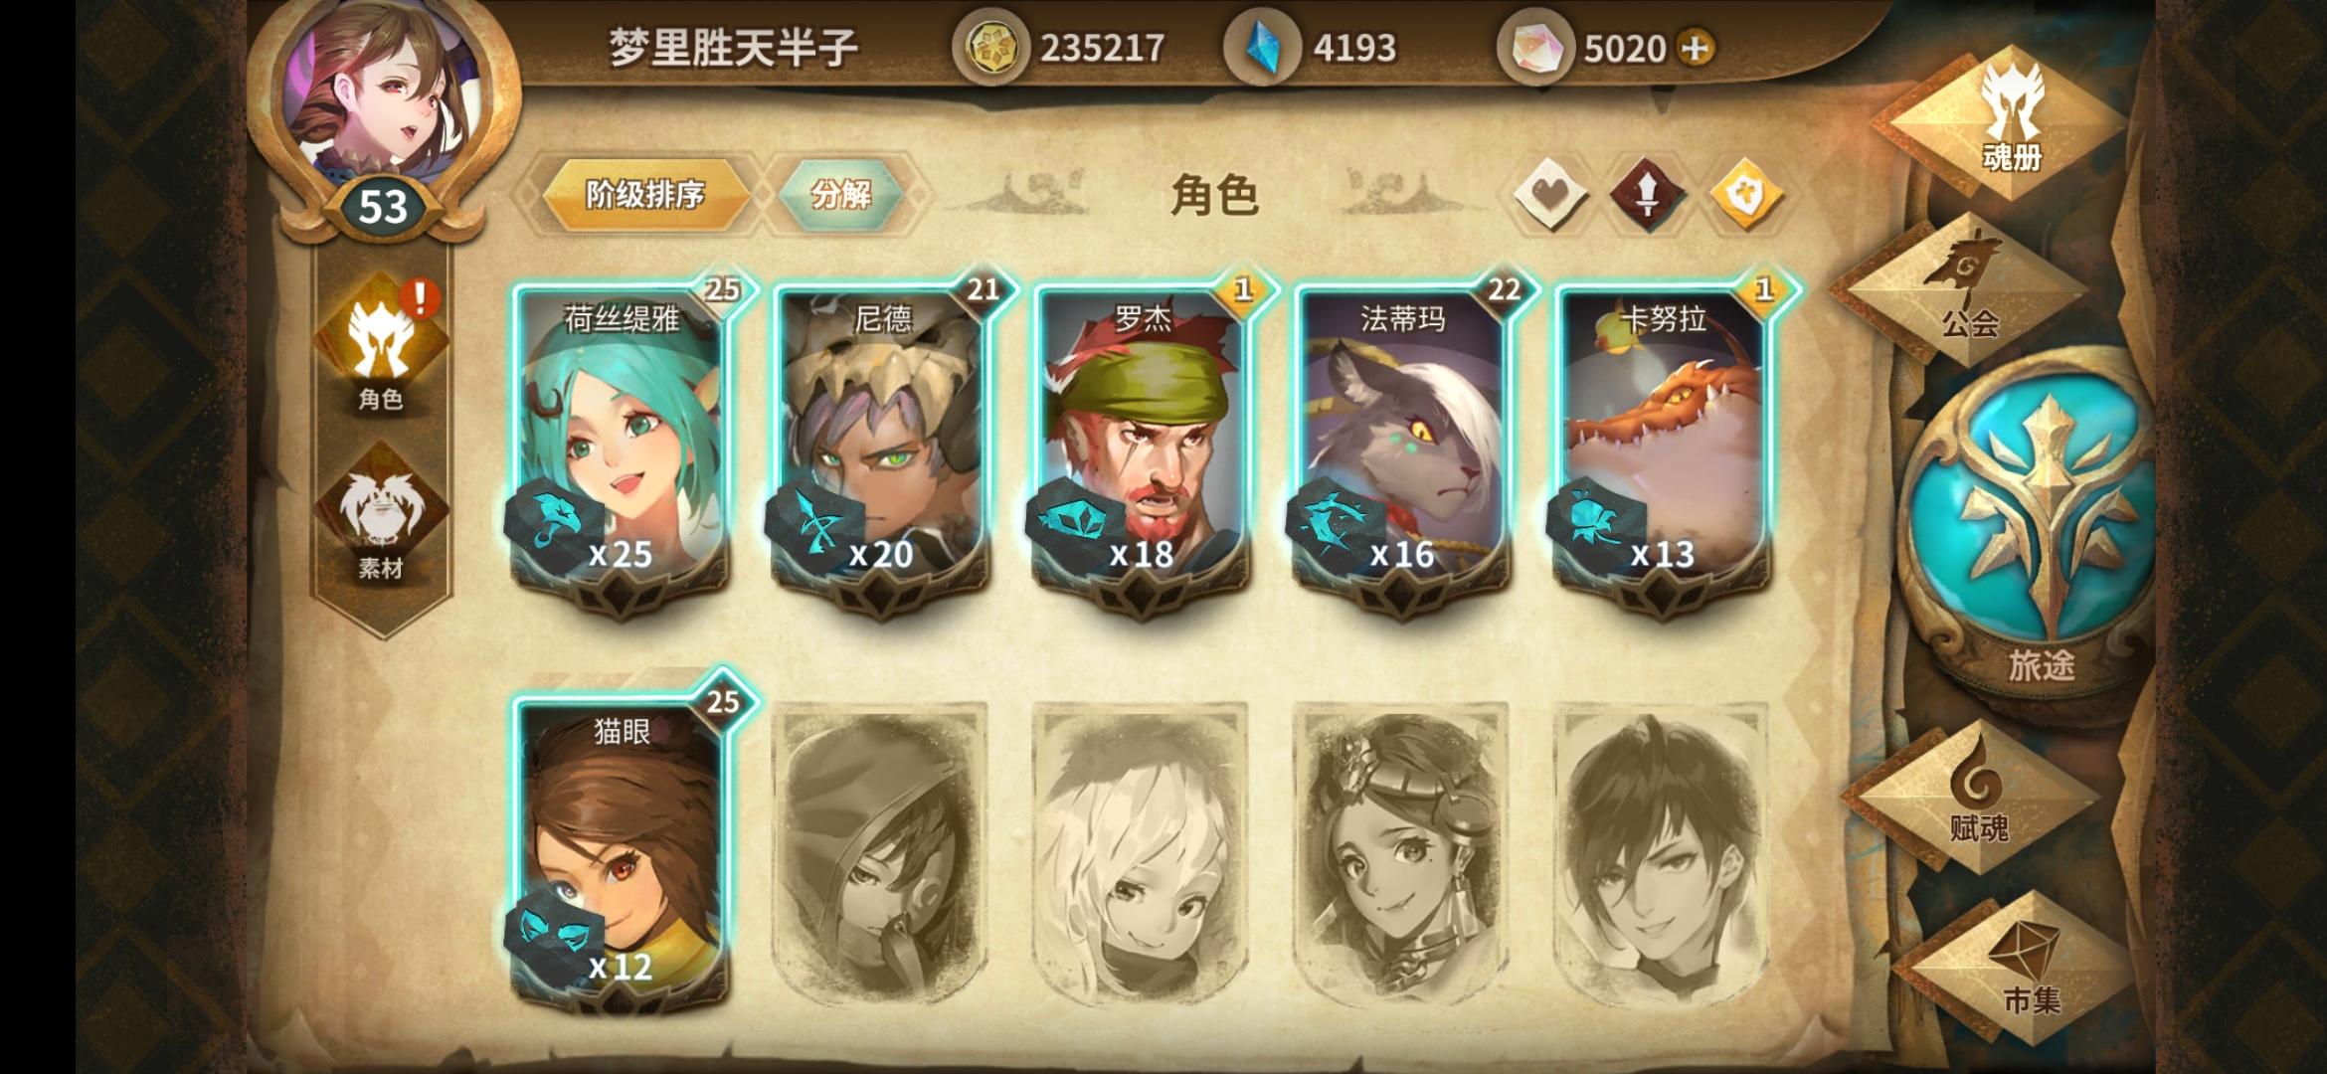Toggle the golden shield filter icon
Viewport: 2327px width, 1074px height.
pos(1745,194)
